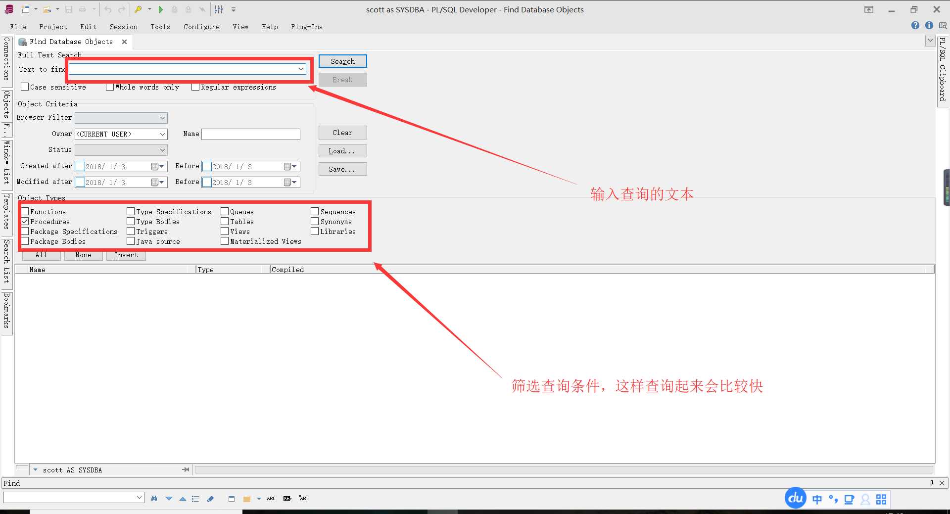
Task: Click the Undo arrow icon in toolbar
Action: click(107, 9)
